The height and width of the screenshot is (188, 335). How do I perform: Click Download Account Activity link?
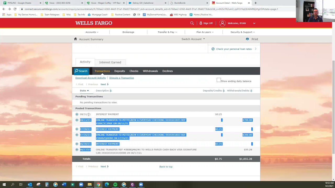click(x=91, y=78)
